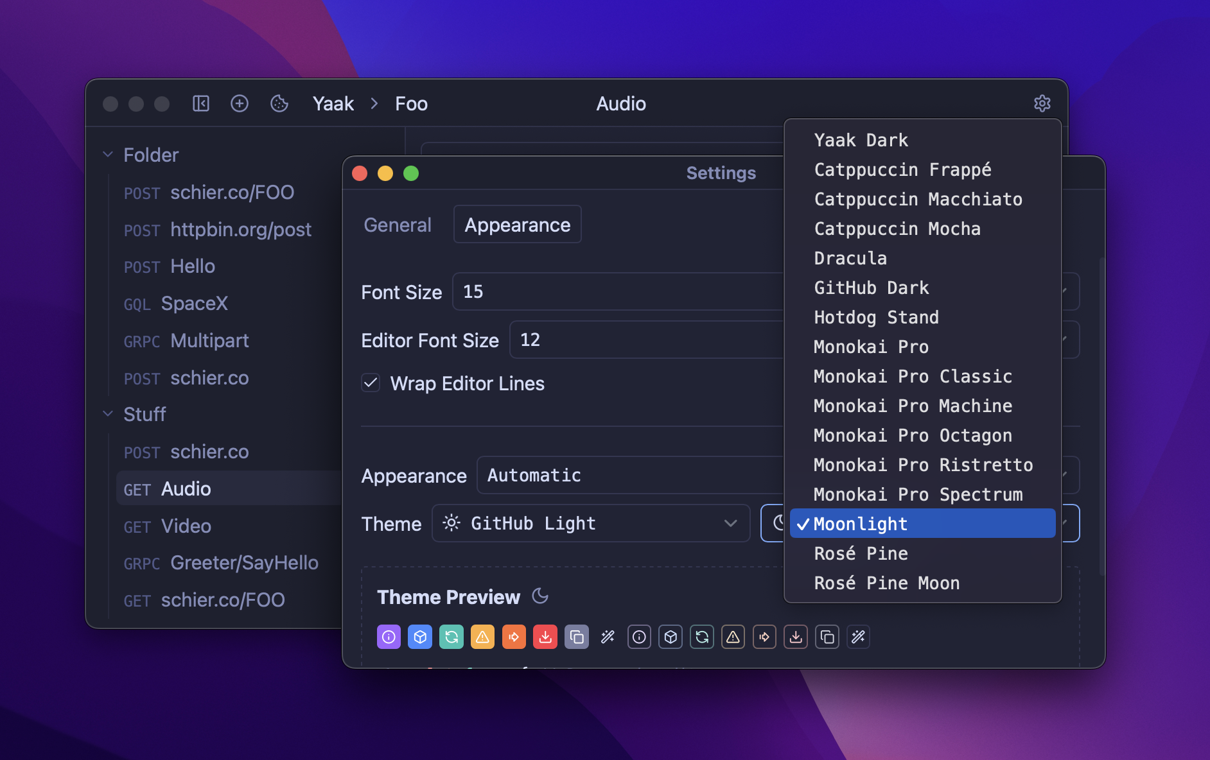Screen dimensions: 1210x760
Task: Pick the Hotdog Stand theme
Action: 923,317
